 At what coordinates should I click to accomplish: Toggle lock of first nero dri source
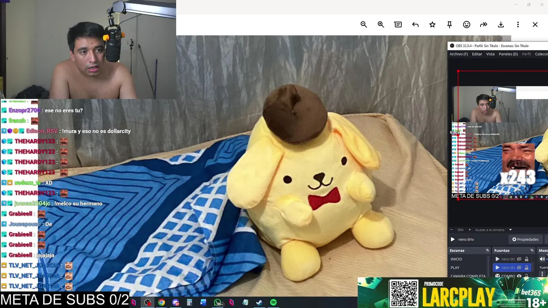coord(527,259)
